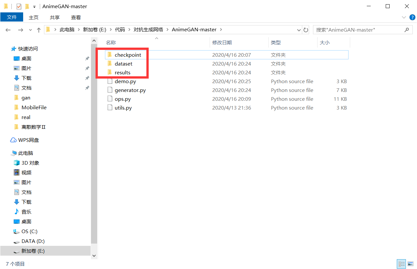Screen dimensions: 417x269
Task: Sort by the 修改日期 column header
Action: pos(222,42)
